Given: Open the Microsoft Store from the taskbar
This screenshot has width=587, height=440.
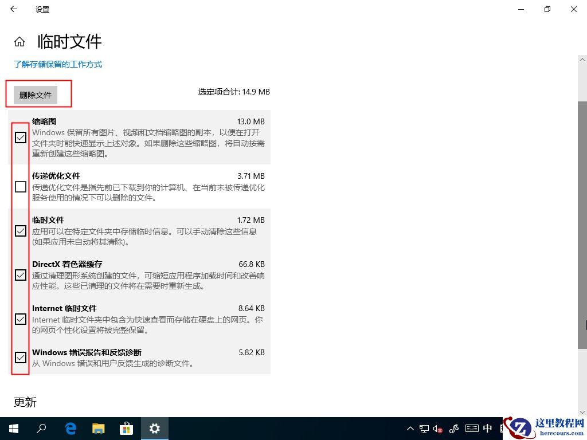Looking at the screenshot, I should point(126,428).
